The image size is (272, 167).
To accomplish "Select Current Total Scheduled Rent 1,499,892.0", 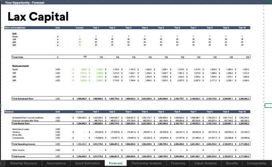I will coord(82,98).
